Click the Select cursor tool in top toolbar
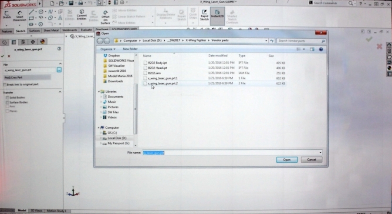Viewport: 392px width, 214px height. (99, 3)
